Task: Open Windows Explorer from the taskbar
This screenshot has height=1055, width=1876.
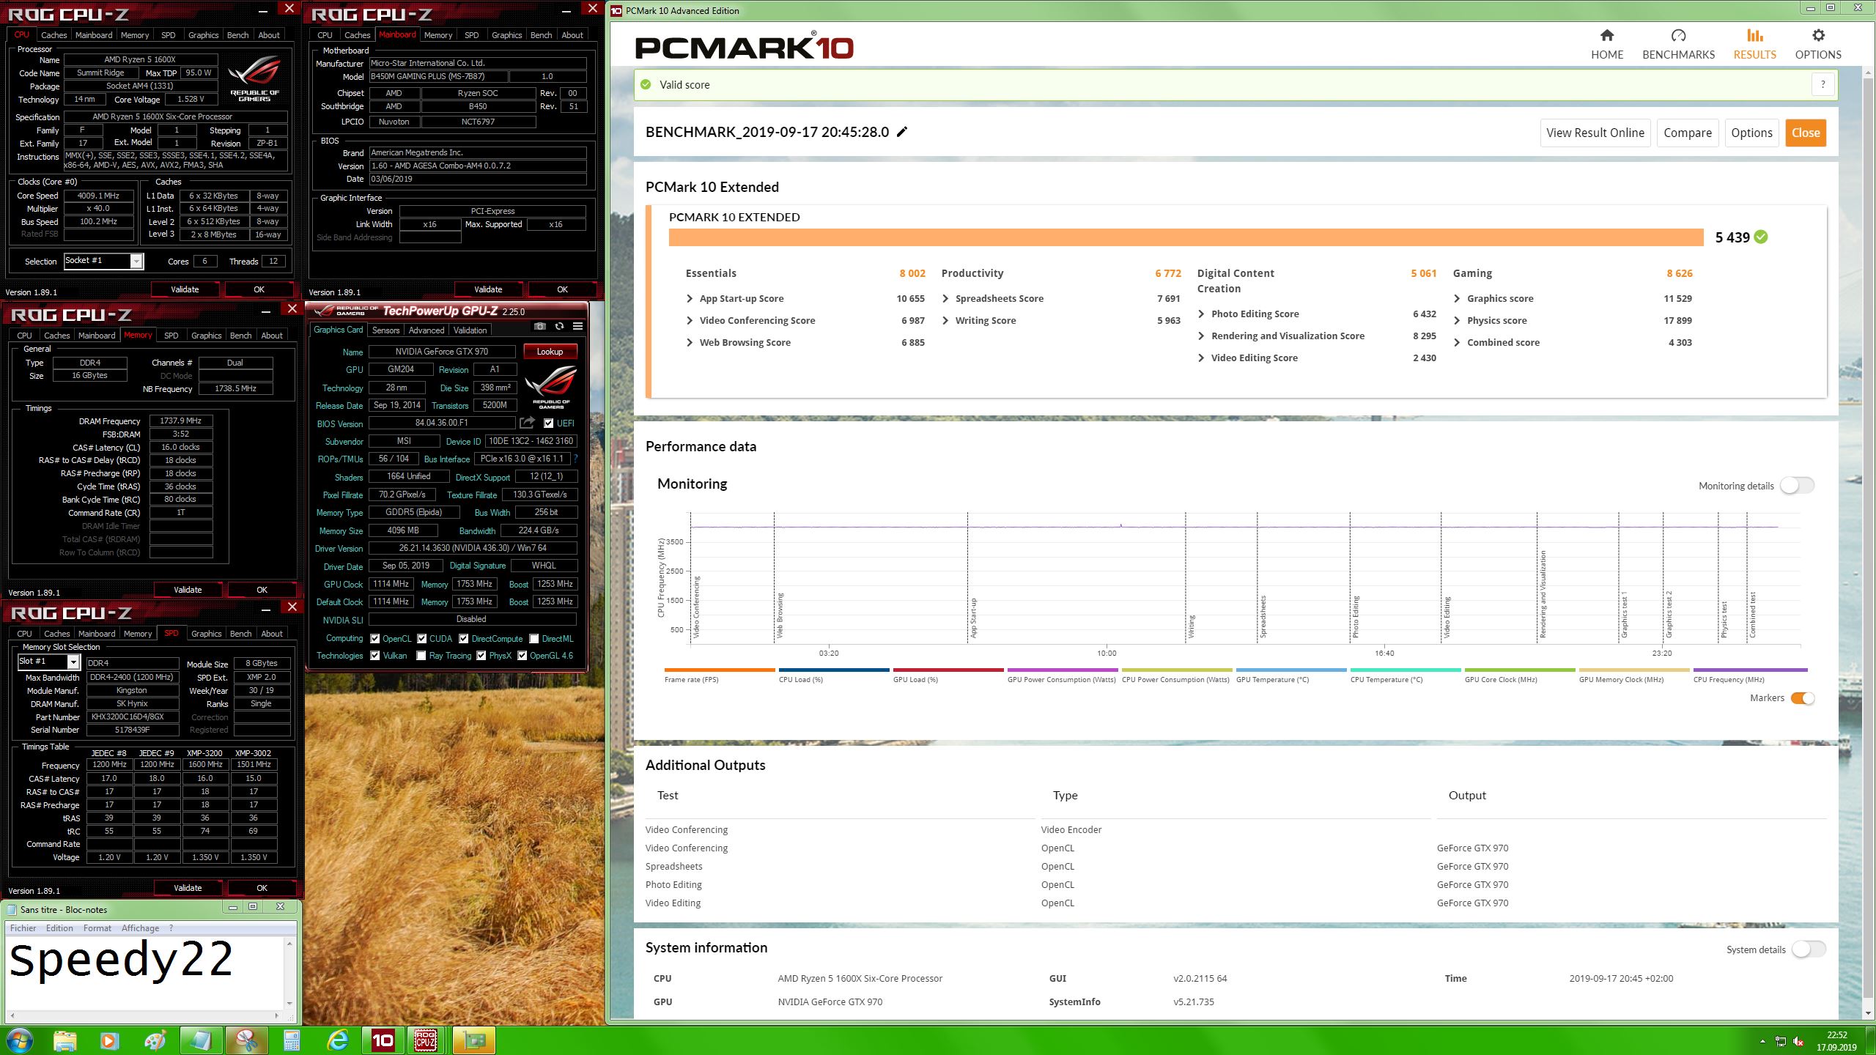Action: pos(64,1040)
